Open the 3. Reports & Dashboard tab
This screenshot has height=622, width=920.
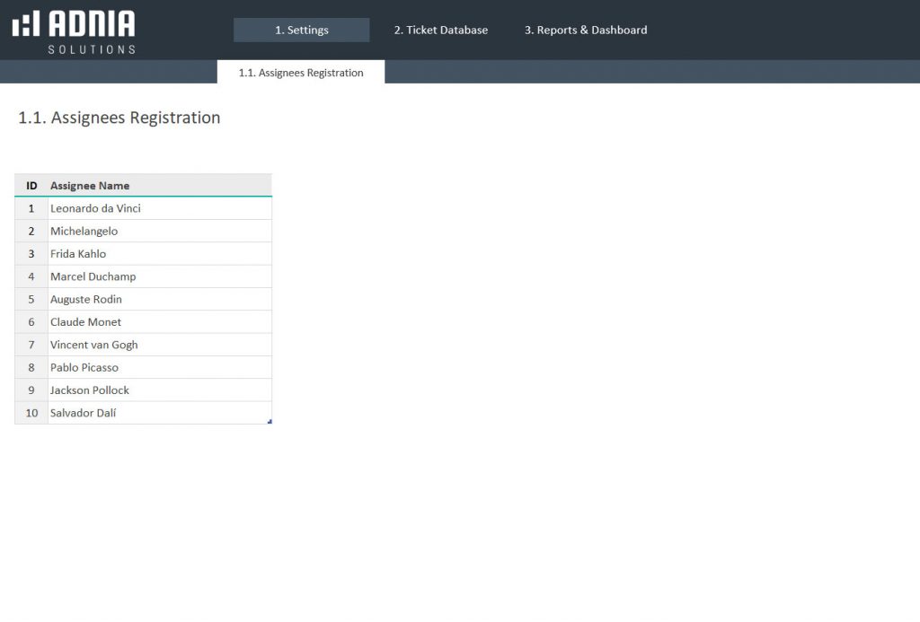(x=585, y=30)
